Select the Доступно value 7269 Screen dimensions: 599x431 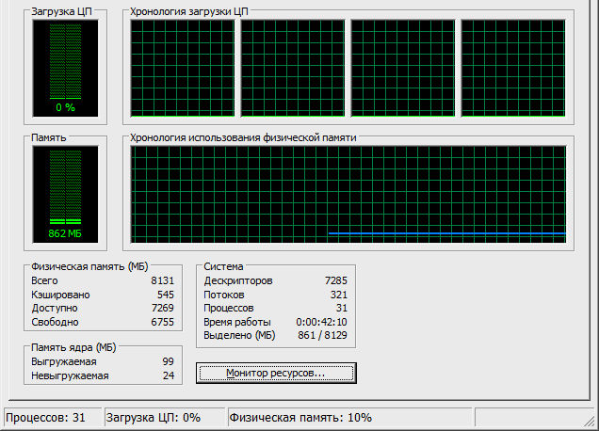[162, 308]
